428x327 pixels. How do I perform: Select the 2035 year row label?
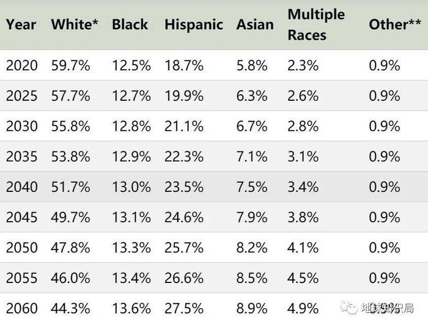[x=21, y=156]
